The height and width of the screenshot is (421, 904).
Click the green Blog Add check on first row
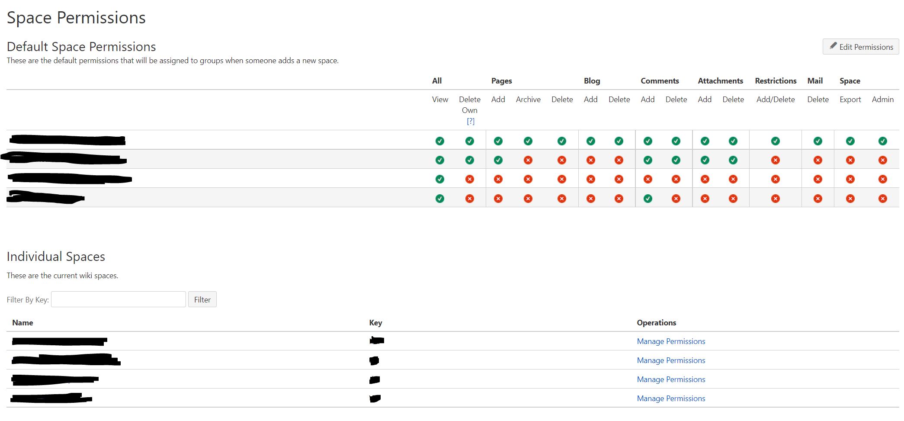click(x=590, y=140)
